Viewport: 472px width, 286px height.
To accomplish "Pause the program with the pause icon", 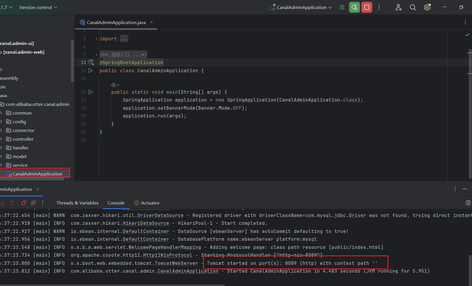I will click(x=342, y=7).
